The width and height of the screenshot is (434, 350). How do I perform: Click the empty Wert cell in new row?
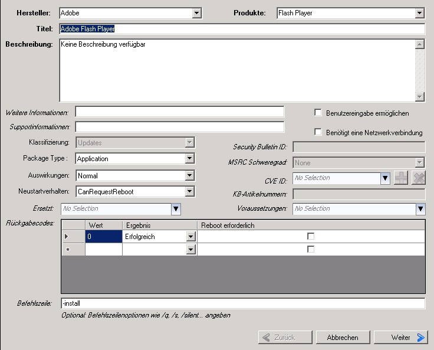pos(104,250)
